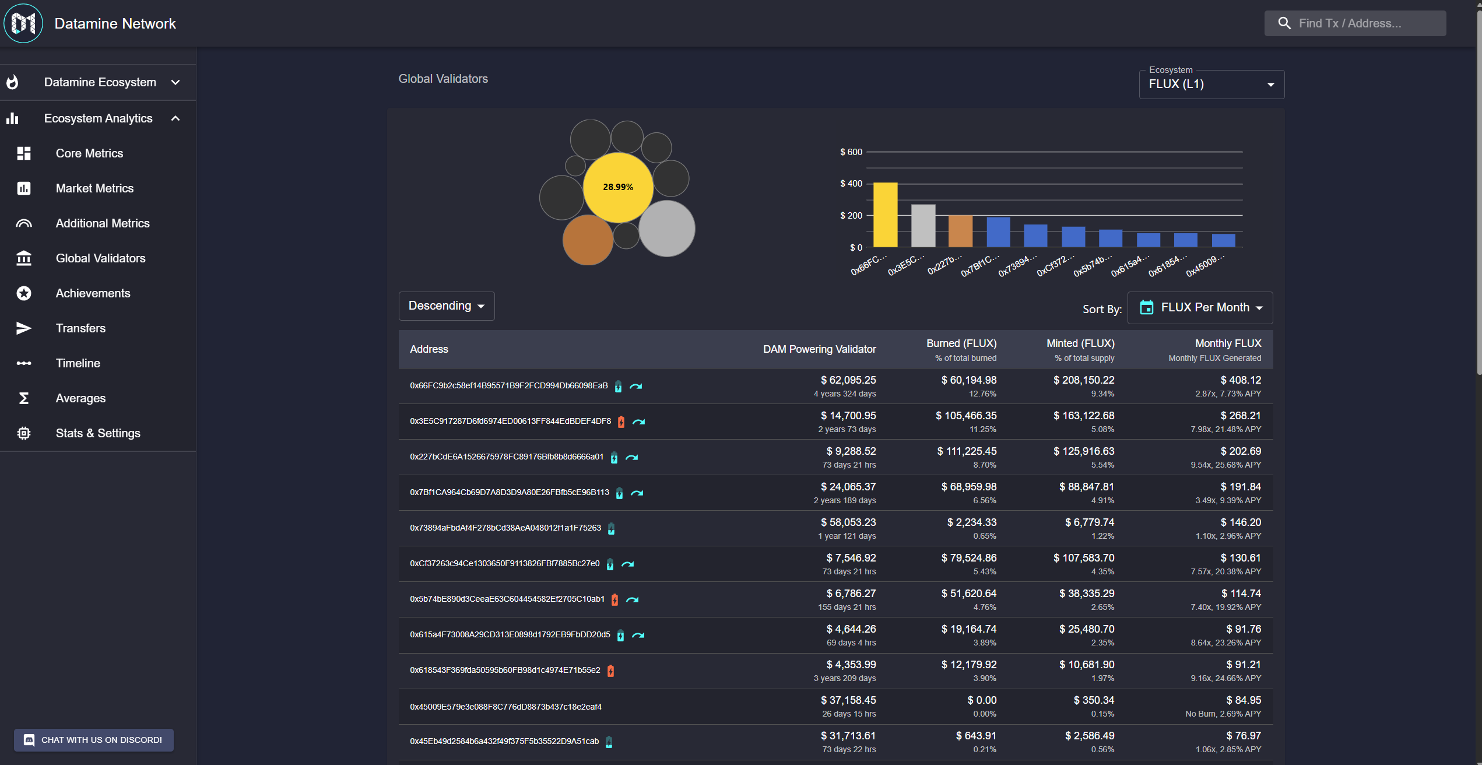Click the Discord icon on the chat button
The image size is (1482, 765).
click(29, 740)
